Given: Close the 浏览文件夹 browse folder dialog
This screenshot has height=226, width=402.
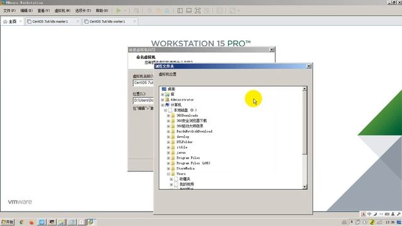Looking at the screenshot, I should click(x=309, y=66).
